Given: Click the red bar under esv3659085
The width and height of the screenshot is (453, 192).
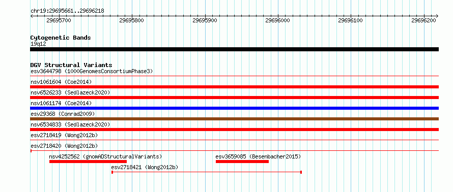Looking at the screenshot, I should (242, 162).
